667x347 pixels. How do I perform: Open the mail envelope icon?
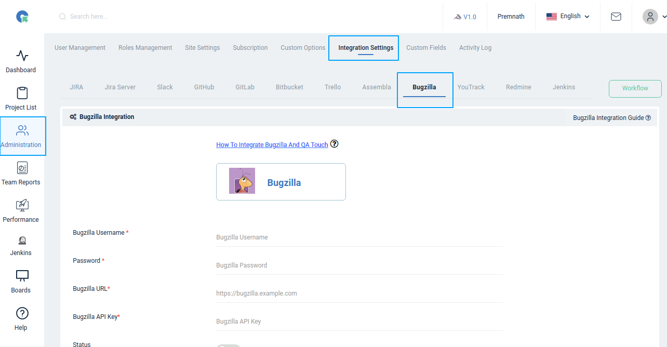point(616,16)
